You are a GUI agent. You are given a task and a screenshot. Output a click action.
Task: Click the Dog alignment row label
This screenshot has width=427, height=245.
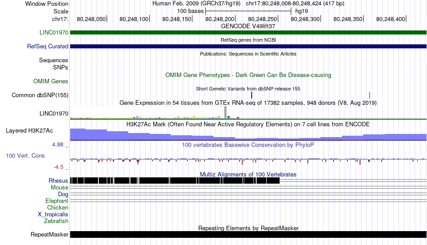63,194
